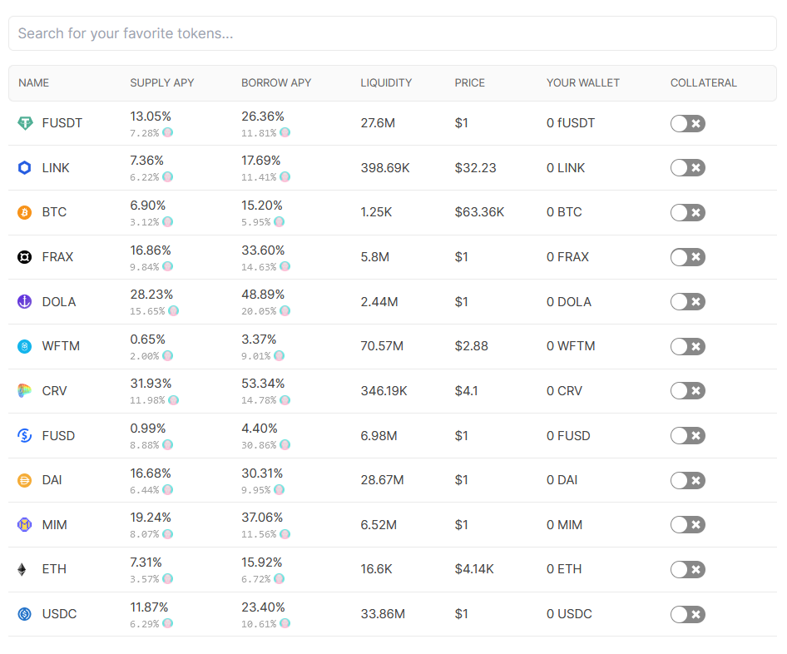Click wallet balance 0 USDC

coord(569,614)
